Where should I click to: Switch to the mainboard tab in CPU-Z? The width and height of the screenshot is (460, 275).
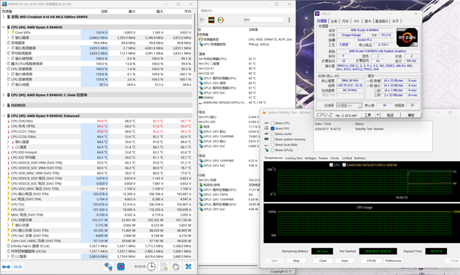[334, 21]
